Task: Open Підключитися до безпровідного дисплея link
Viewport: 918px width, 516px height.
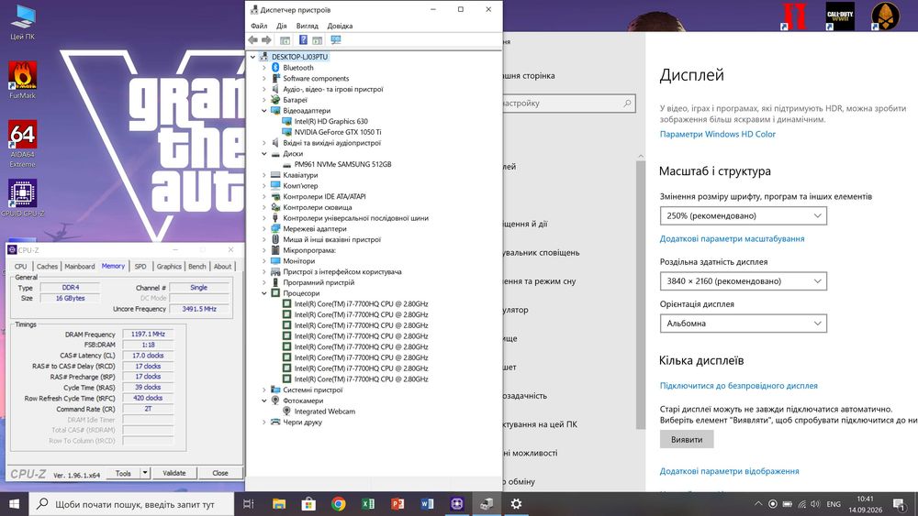Action: [738, 386]
